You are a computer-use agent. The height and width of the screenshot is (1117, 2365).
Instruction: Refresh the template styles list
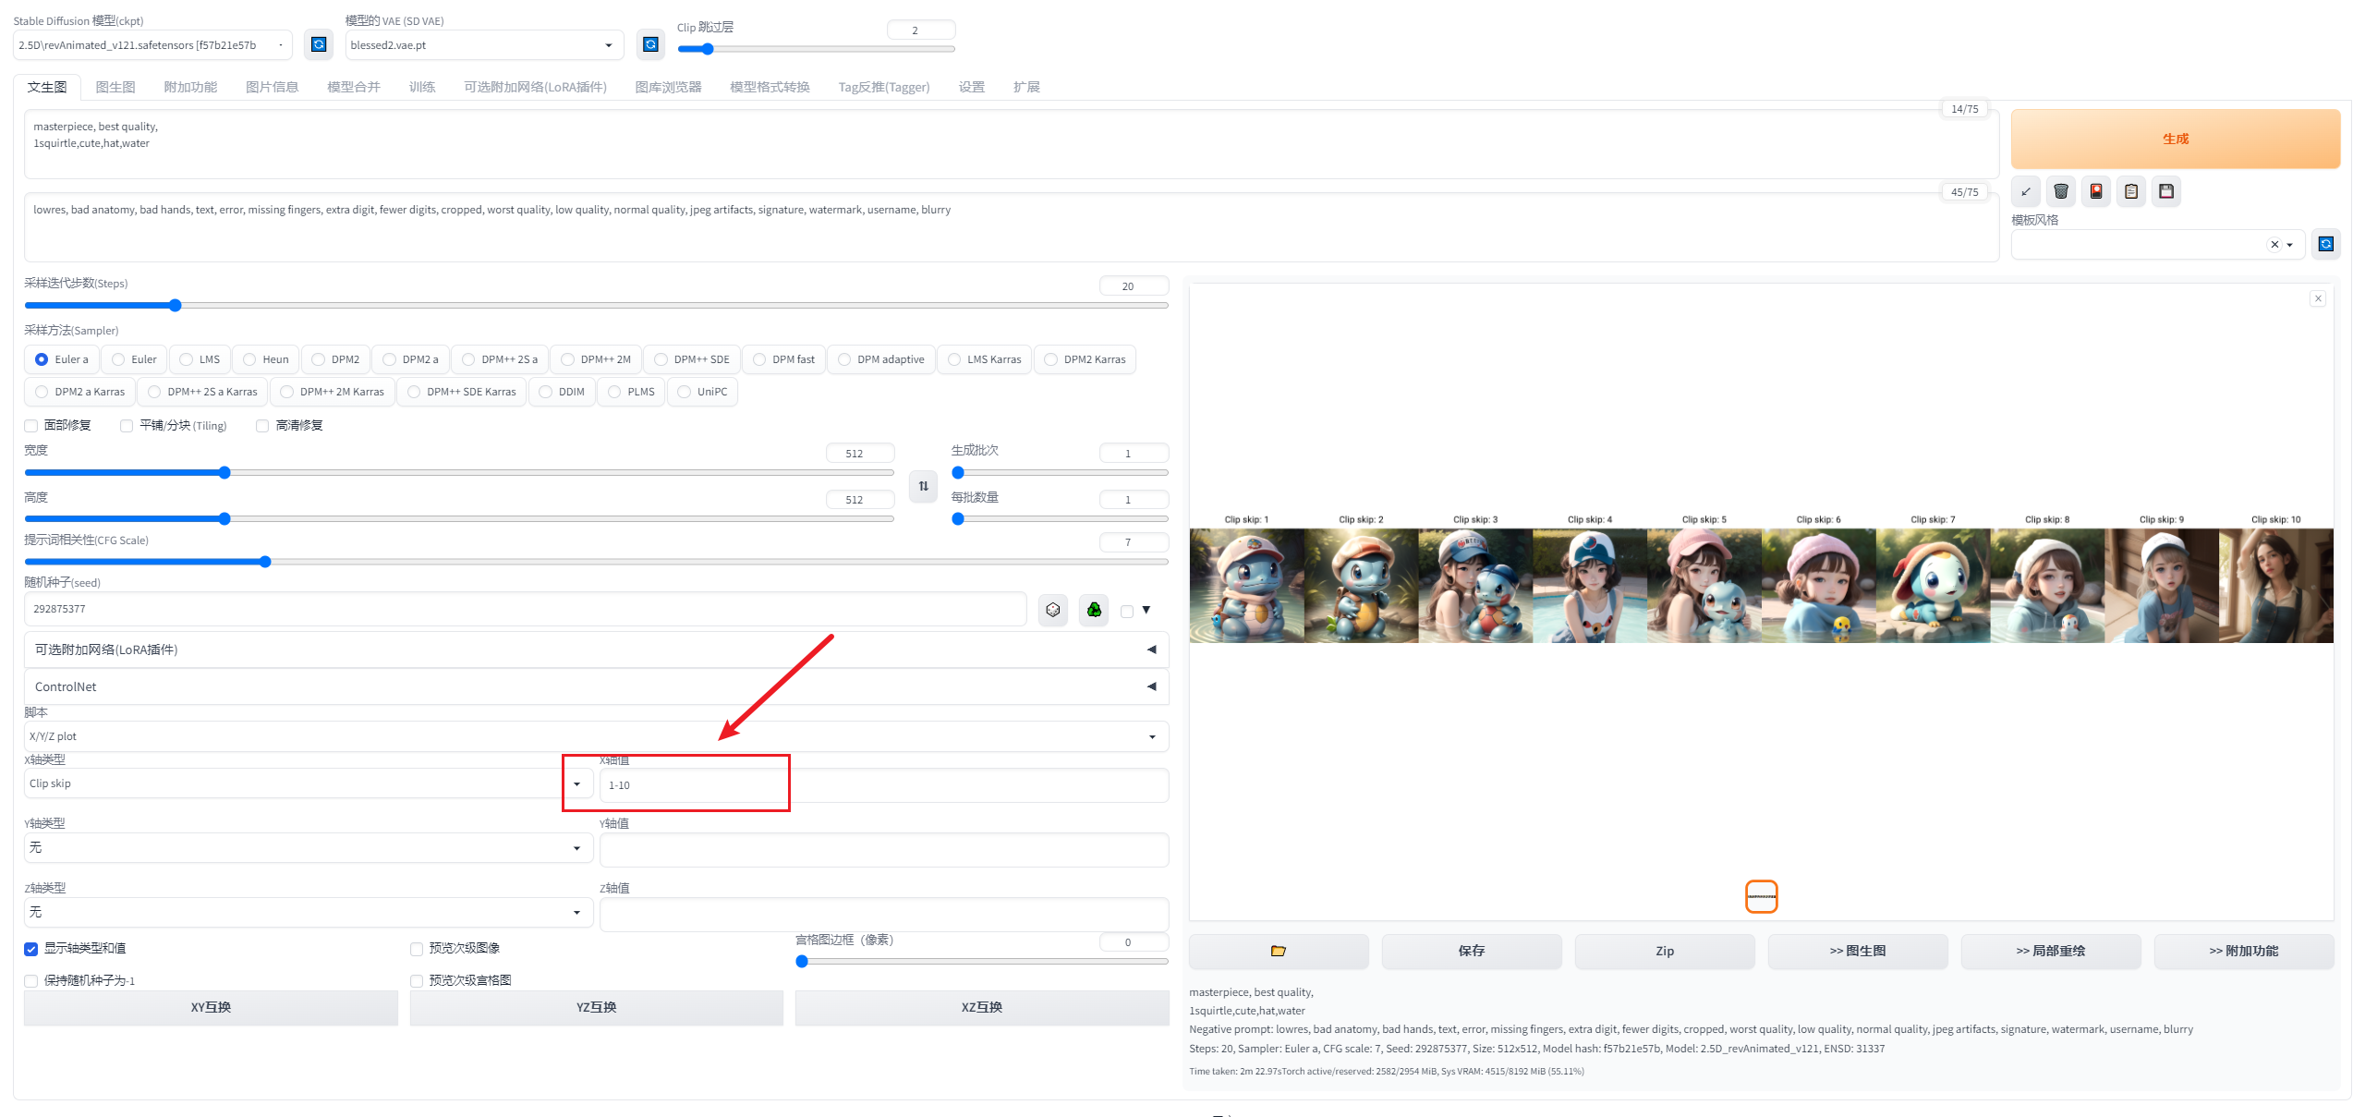2326,244
